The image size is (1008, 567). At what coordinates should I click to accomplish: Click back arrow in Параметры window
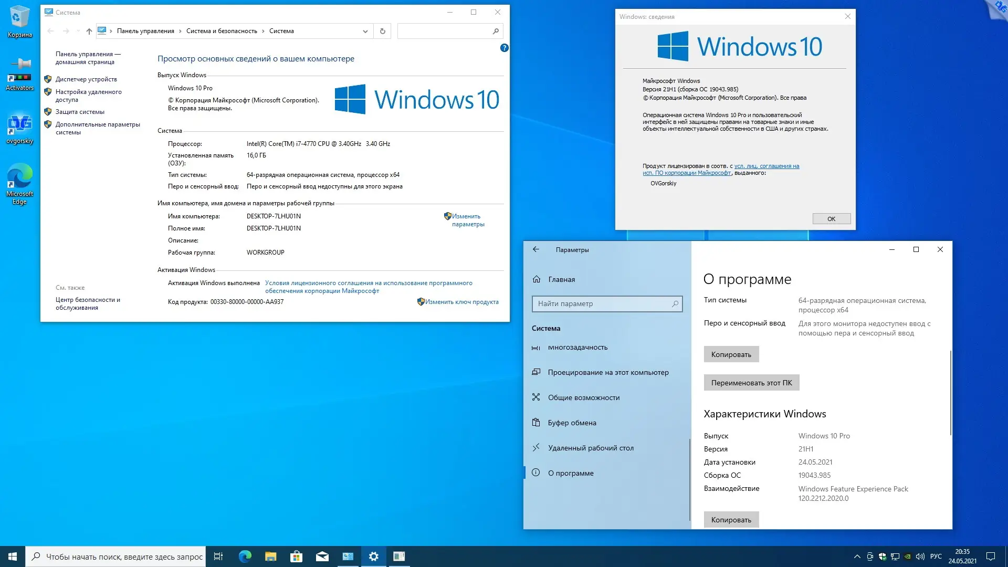coord(536,249)
